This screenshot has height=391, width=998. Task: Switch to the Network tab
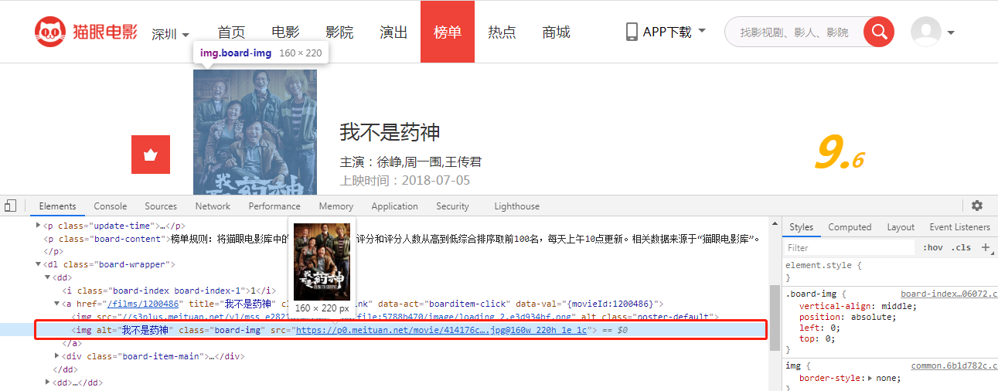tap(213, 206)
